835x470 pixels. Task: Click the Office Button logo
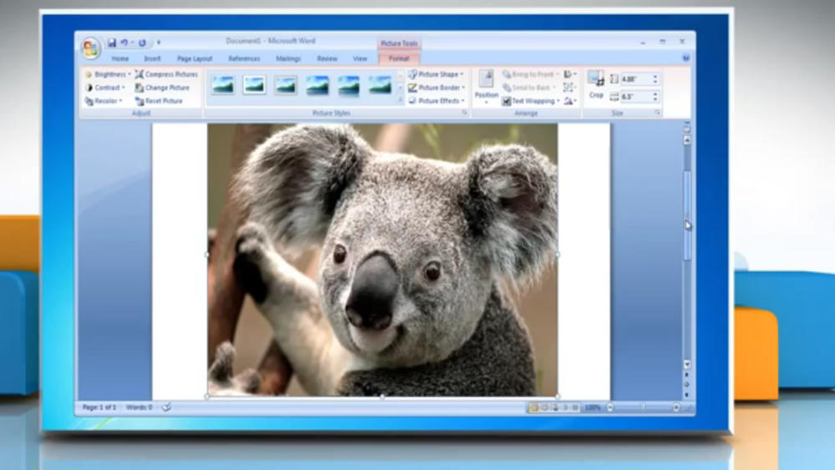pyautogui.click(x=91, y=48)
